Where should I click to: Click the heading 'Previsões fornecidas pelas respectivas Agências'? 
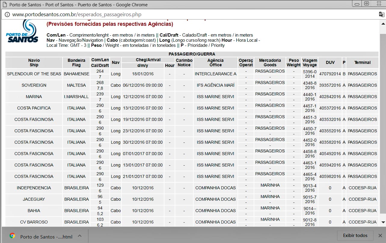click(110, 24)
